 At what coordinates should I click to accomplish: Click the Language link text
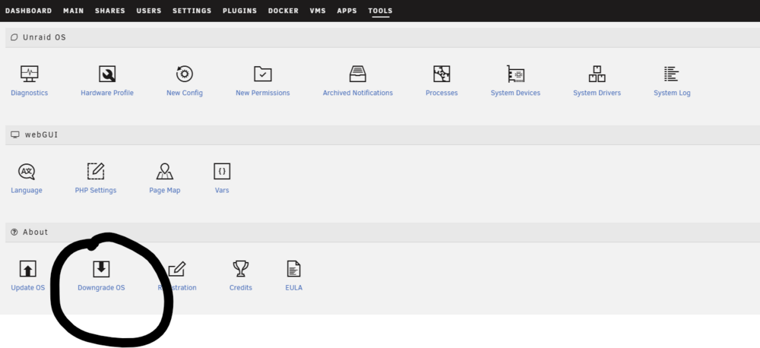click(27, 191)
